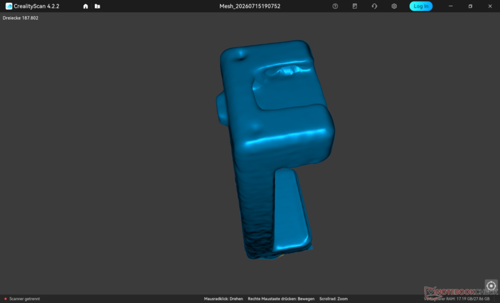This screenshot has width=500, height=303.
Task: Minimize the CrealityScan window
Action: coord(451,6)
